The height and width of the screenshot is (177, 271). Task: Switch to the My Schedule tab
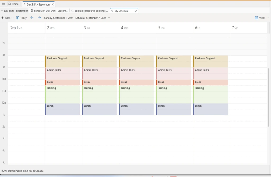(x=122, y=11)
